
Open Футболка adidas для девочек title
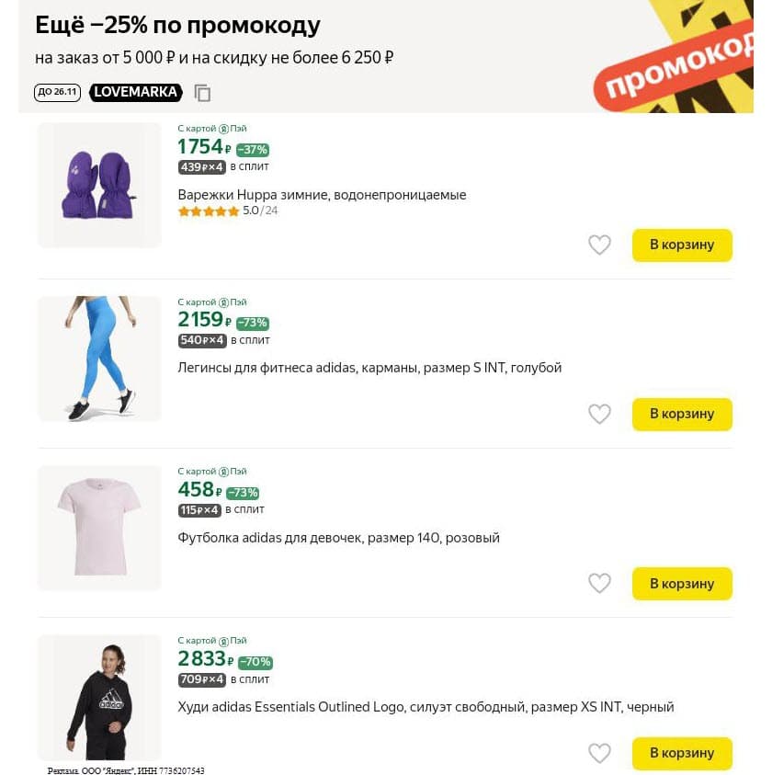click(338, 538)
